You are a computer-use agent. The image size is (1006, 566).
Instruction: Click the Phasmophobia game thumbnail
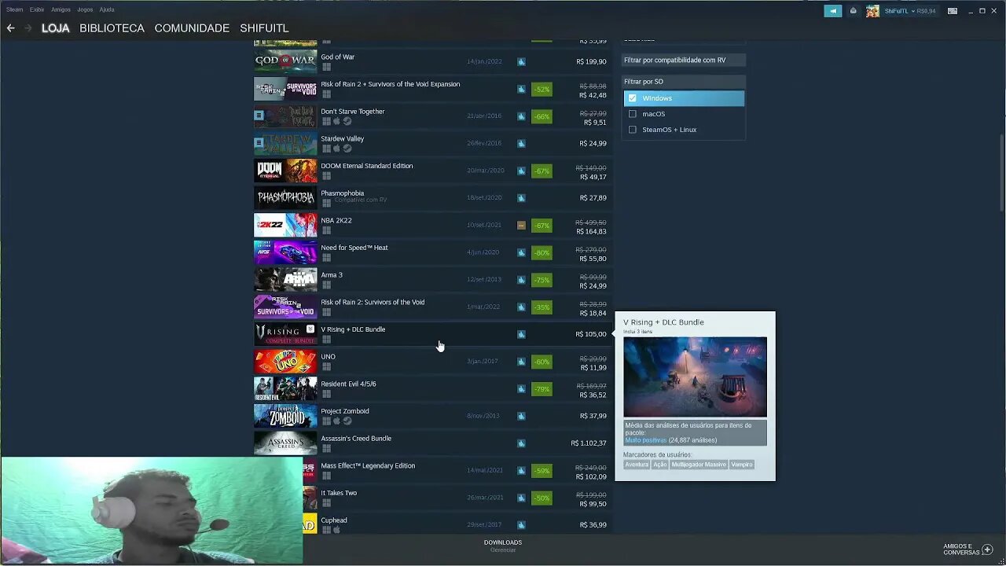pos(285,197)
